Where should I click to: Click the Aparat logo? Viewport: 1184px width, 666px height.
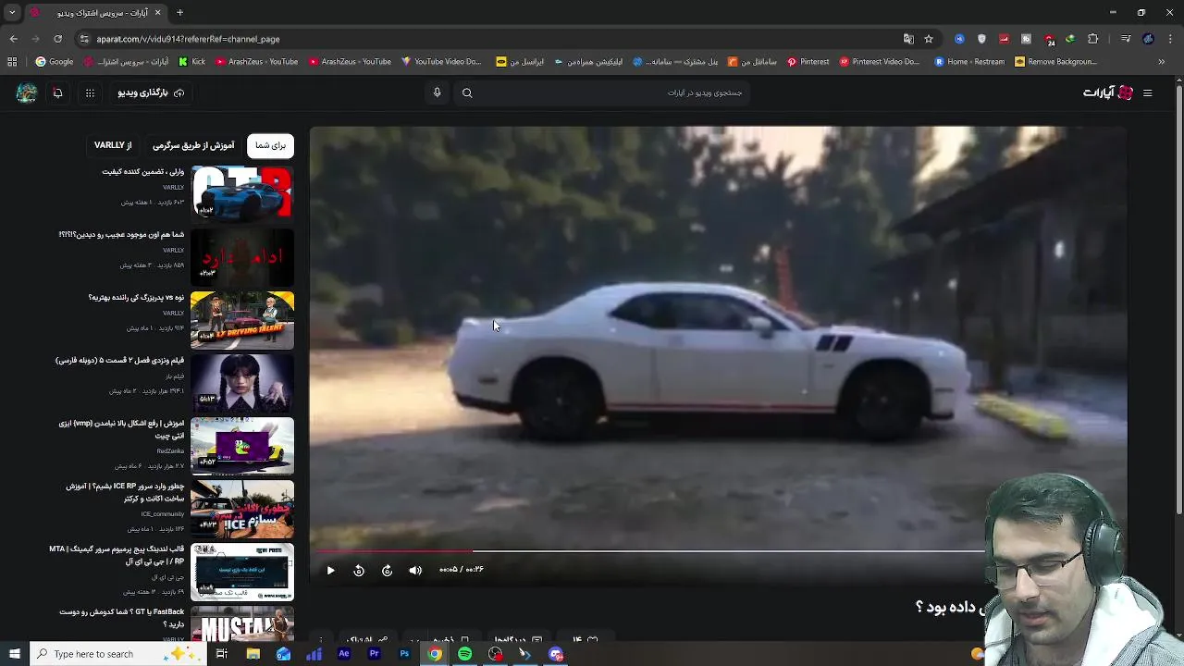pyautogui.click(x=1108, y=92)
